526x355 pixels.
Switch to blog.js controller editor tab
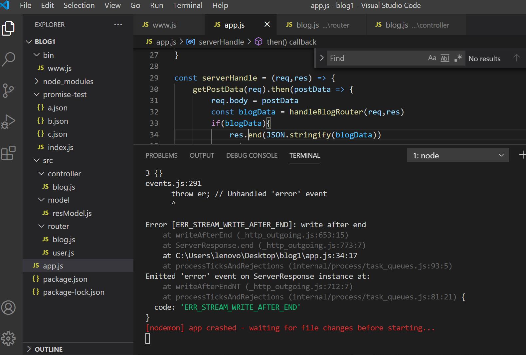[417, 25]
